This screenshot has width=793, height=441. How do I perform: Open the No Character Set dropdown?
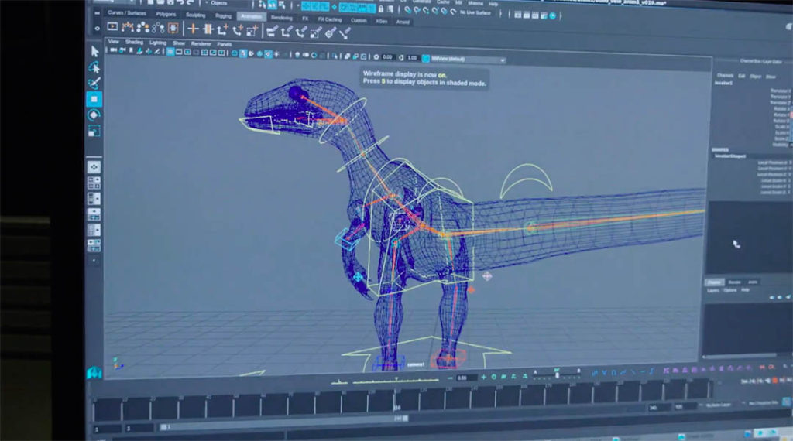764,402
